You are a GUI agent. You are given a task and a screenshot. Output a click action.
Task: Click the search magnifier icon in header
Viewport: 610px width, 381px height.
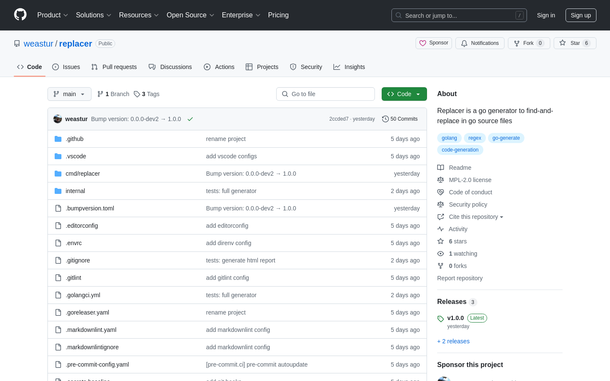tap(399, 15)
